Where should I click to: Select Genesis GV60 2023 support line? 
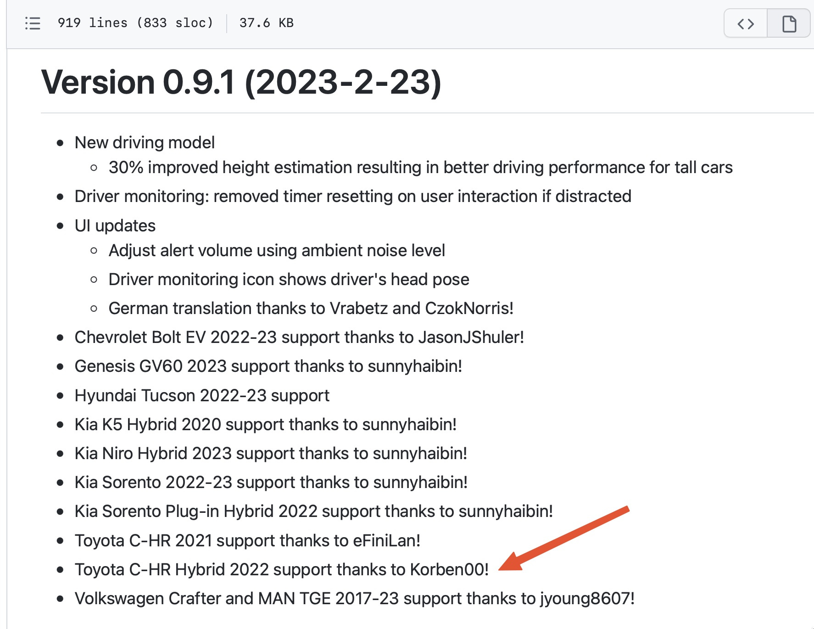(x=268, y=366)
